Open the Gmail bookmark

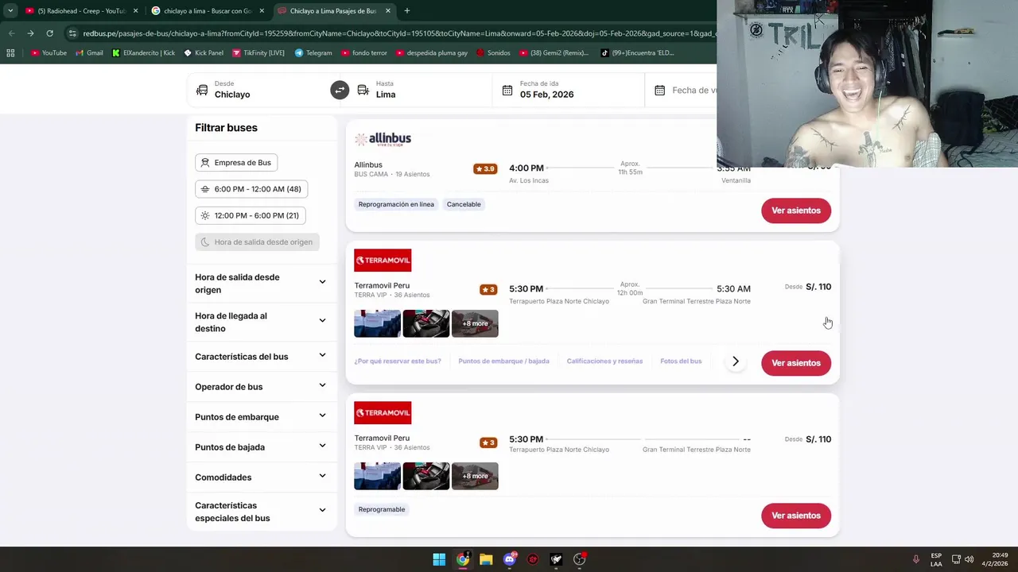tap(90, 53)
